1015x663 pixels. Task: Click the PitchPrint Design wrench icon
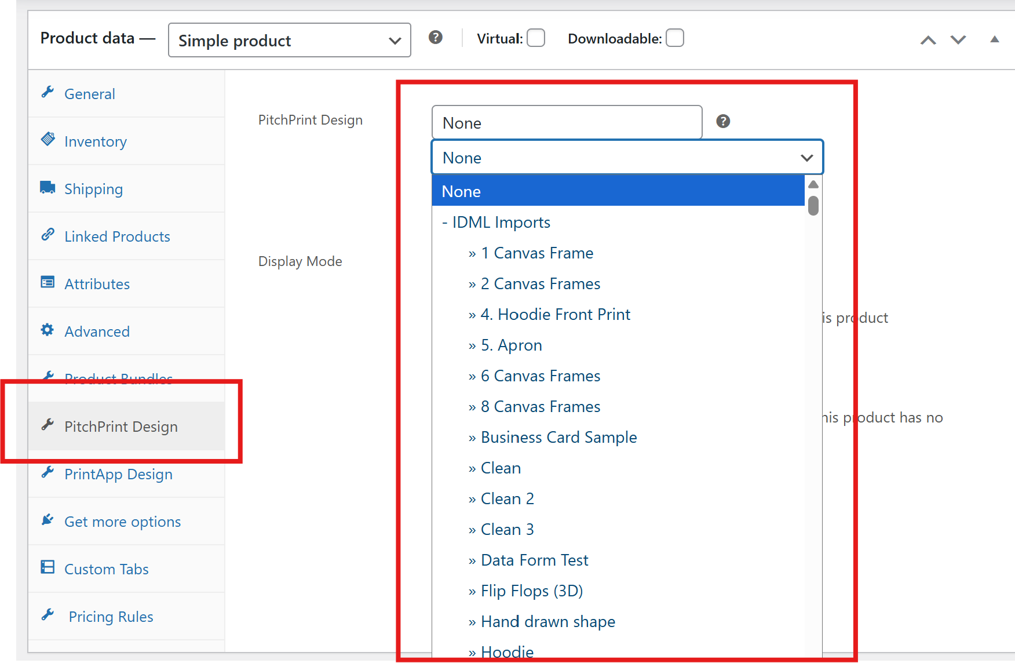point(48,425)
